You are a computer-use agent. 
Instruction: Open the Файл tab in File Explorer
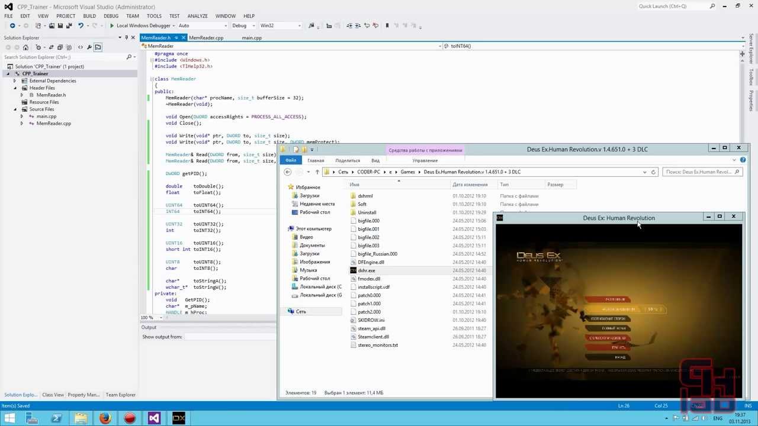coord(291,160)
